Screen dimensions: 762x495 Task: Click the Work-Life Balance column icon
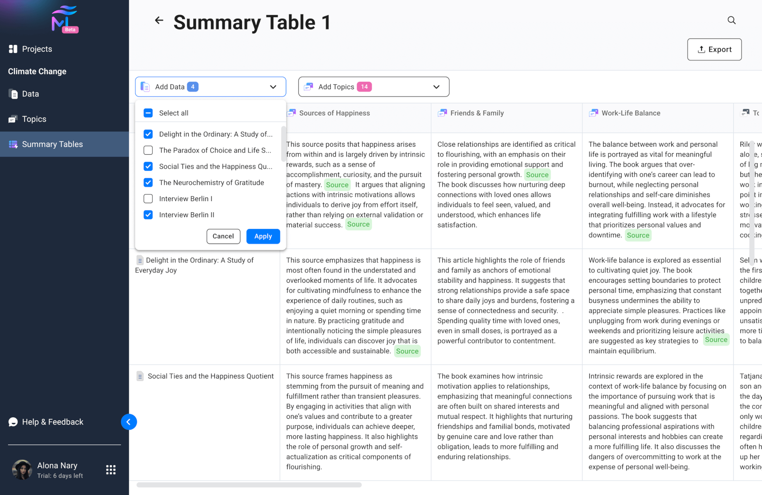594,113
